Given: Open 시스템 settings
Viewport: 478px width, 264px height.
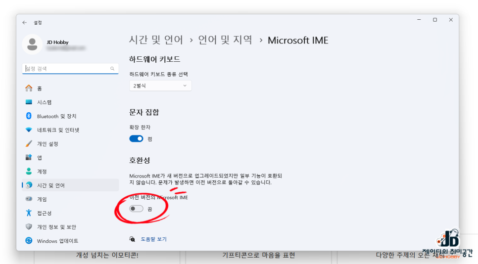Looking at the screenshot, I should (x=70, y=102).
